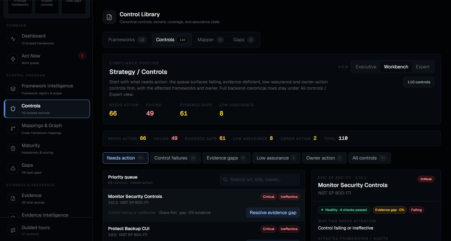Viewport: 451px width, 241px height.
Task: Open the Mapper tab
Action: 210,40
